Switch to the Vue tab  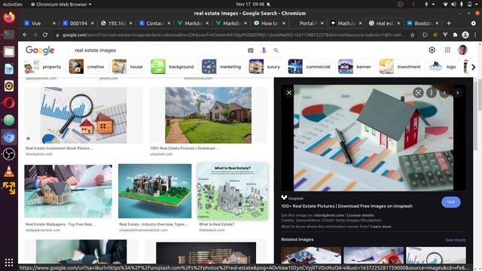[40, 23]
